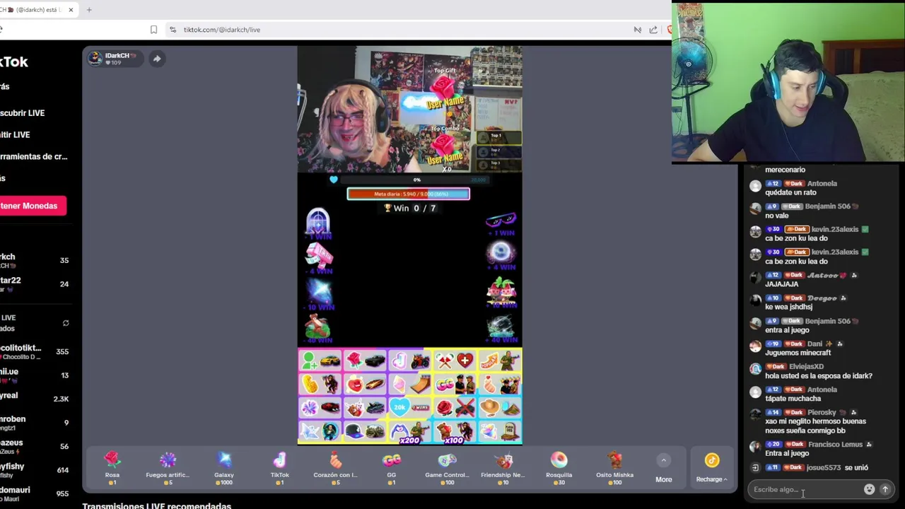Screen dimensions: 905x509
Task: Click Antonela's message quédate un rato
Action: coord(790,192)
